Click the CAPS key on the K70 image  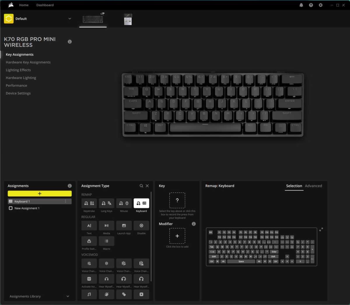[x=133, y=104]
